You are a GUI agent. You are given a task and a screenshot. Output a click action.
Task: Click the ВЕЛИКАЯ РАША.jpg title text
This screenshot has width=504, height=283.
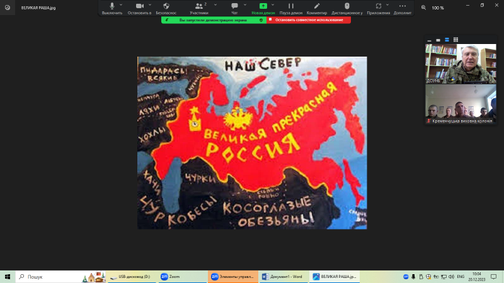[38, 8]
